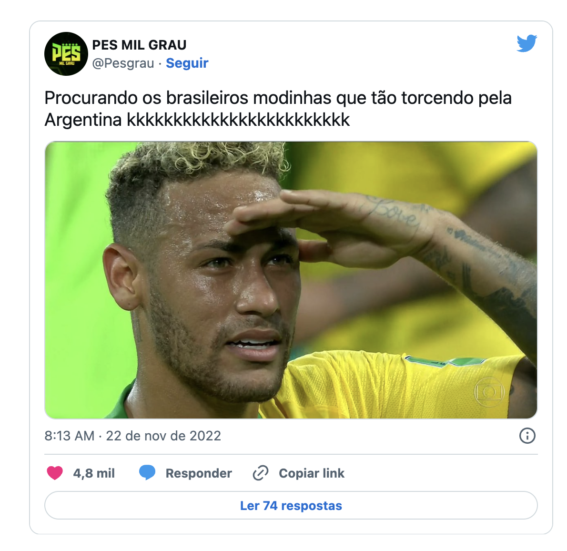Open the tweet info circle icon
This screenshot has width=567, height=551.
(x=527, y=436)
